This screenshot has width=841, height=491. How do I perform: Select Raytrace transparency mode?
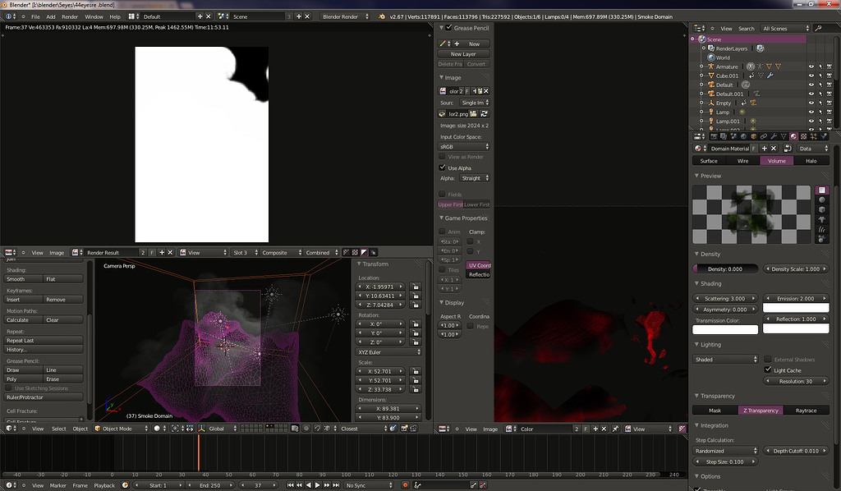coord(807,410)
